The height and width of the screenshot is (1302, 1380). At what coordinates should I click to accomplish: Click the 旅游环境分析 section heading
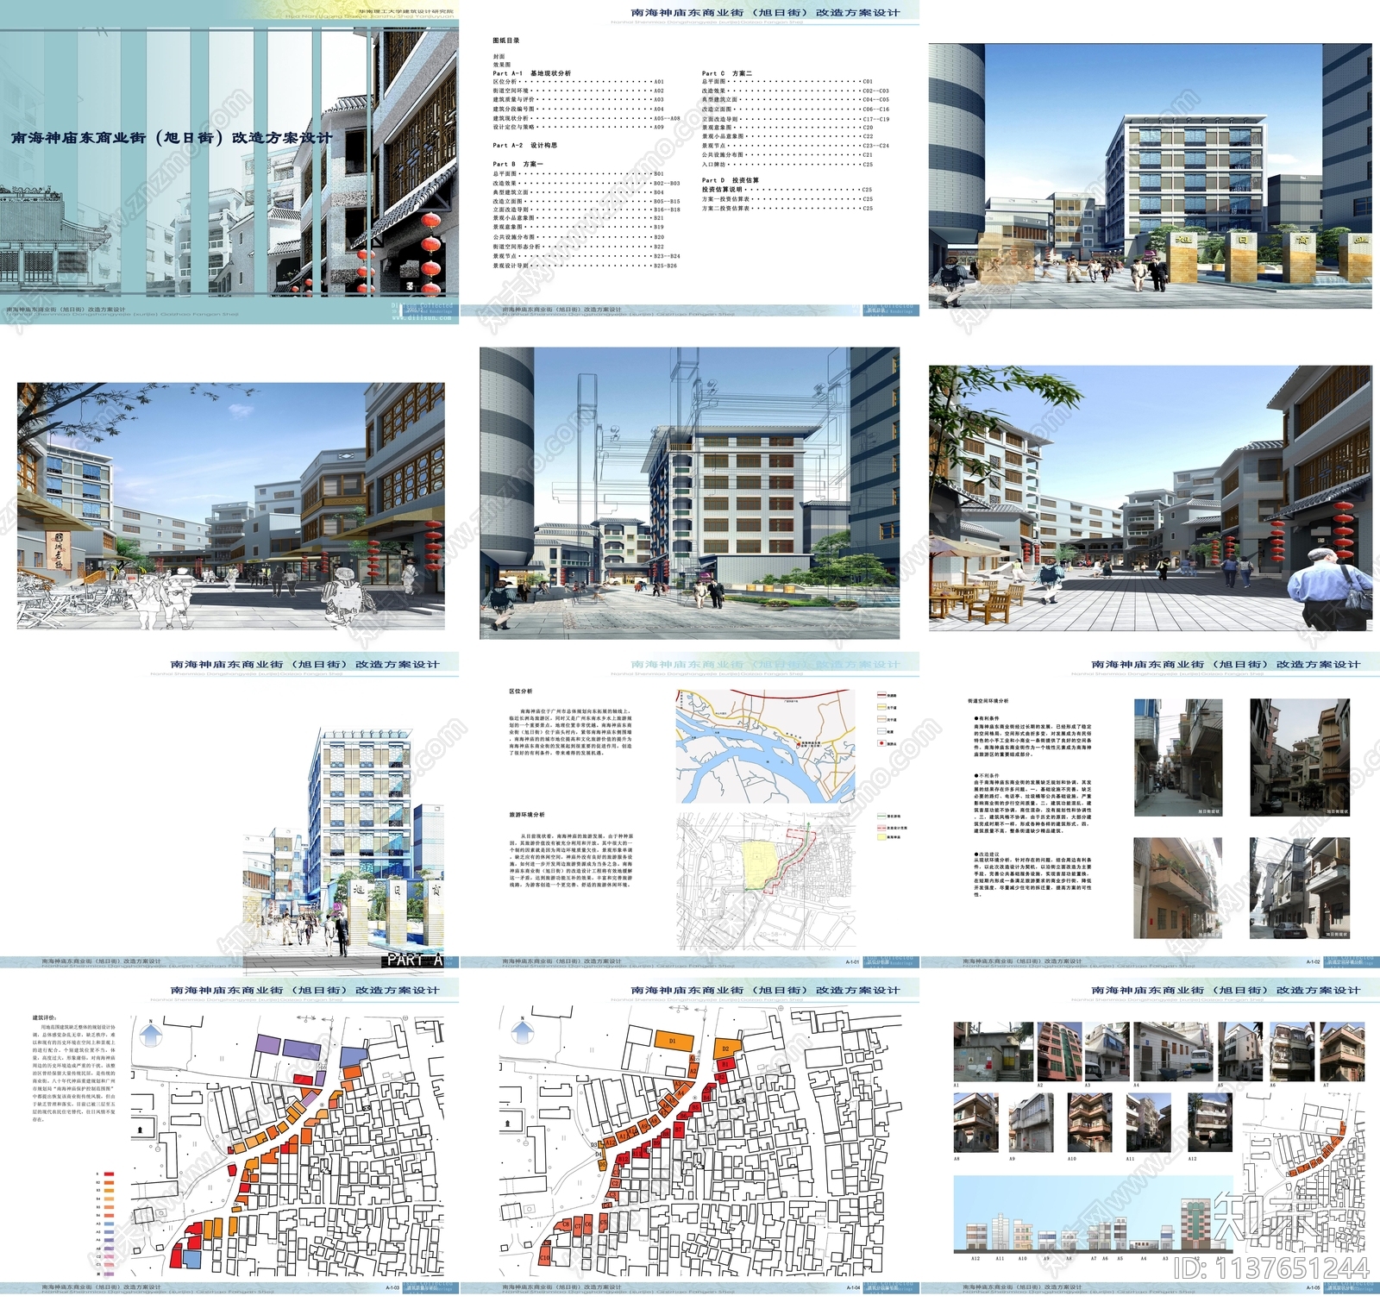pos(527,815)
